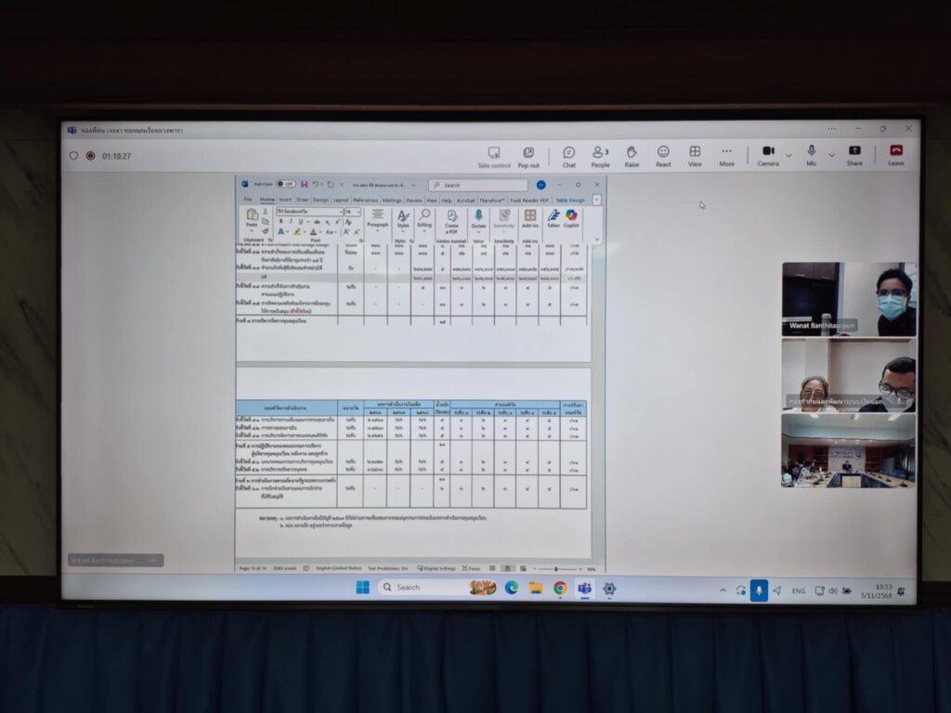Expand the Mic options arrow
This screenshot has height=713, width=951.
click(831, 155)
